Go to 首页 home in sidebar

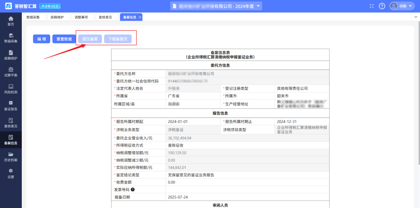click(x=11, y=21)
